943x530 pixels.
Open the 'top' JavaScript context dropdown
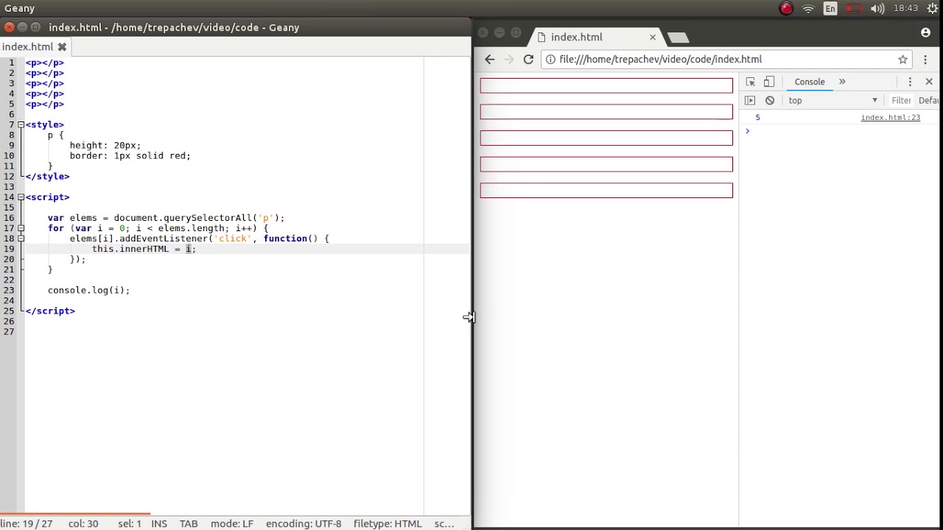(x=833, y=100)
